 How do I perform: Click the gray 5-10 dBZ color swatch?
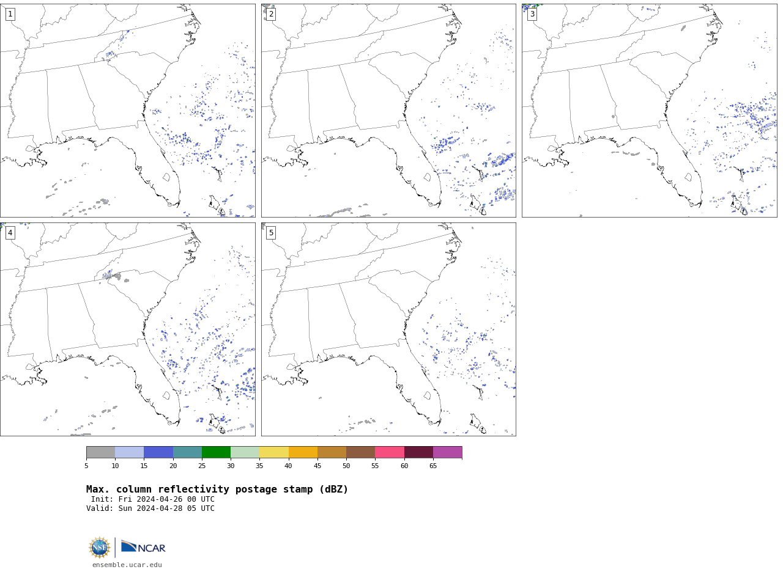pos(100,452)
